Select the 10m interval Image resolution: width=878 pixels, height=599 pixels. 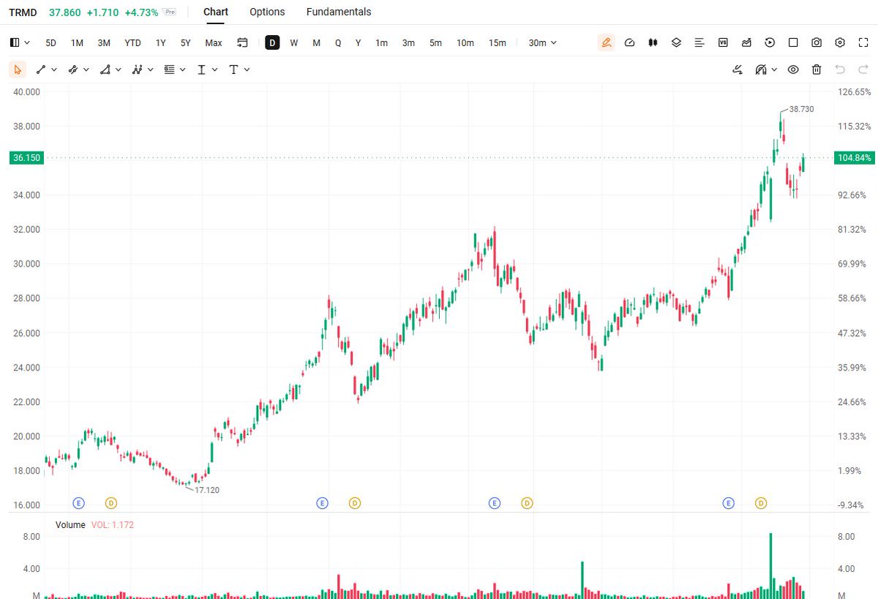[x=465, y=42]
